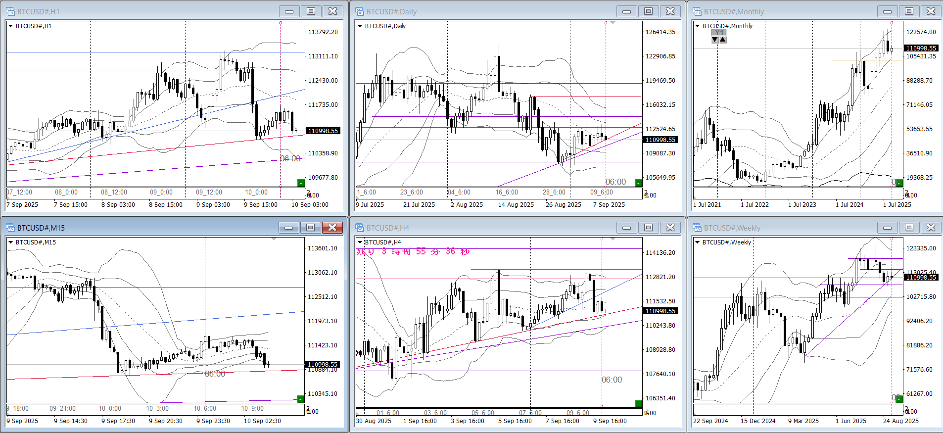
Task: Click the Y1 label in Monthly chart
Action: (x=719, y=33)
